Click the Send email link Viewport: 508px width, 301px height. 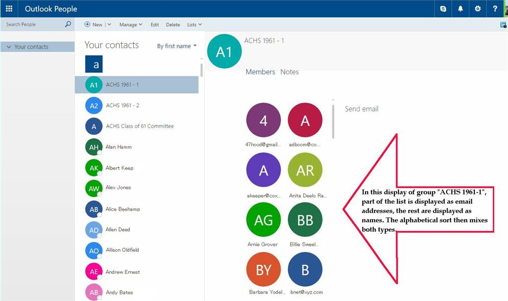click(362, 109)
